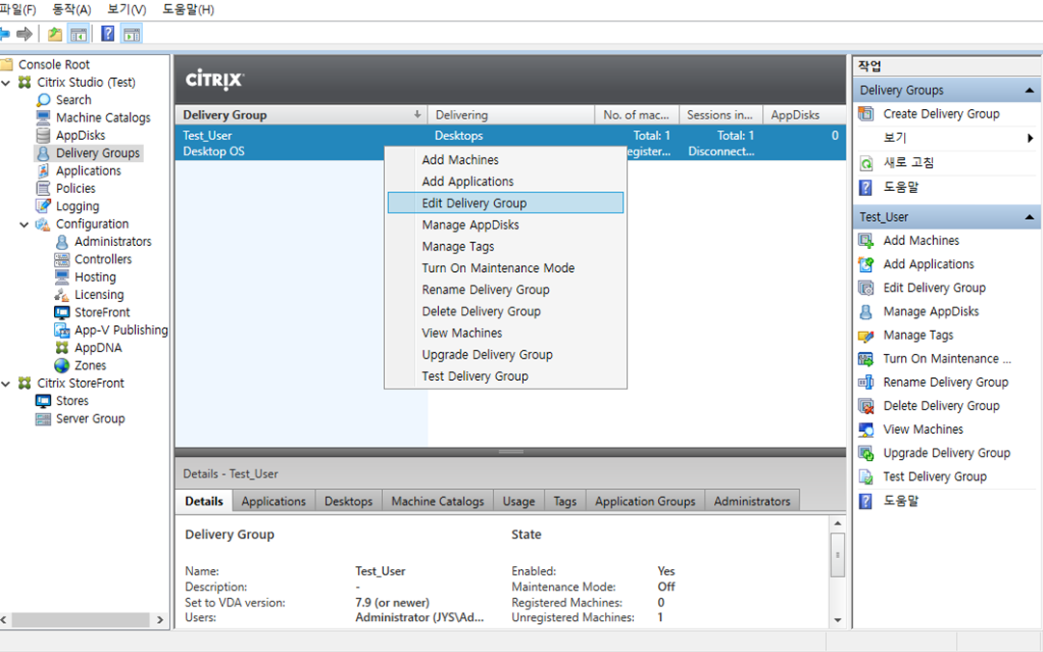Click the Forward arrow in the toolbar
The height and width of the screenshot is (652, 1043).
pos(25,34)
